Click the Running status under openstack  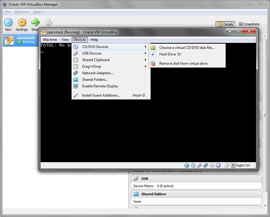click(x=29, y=42)
